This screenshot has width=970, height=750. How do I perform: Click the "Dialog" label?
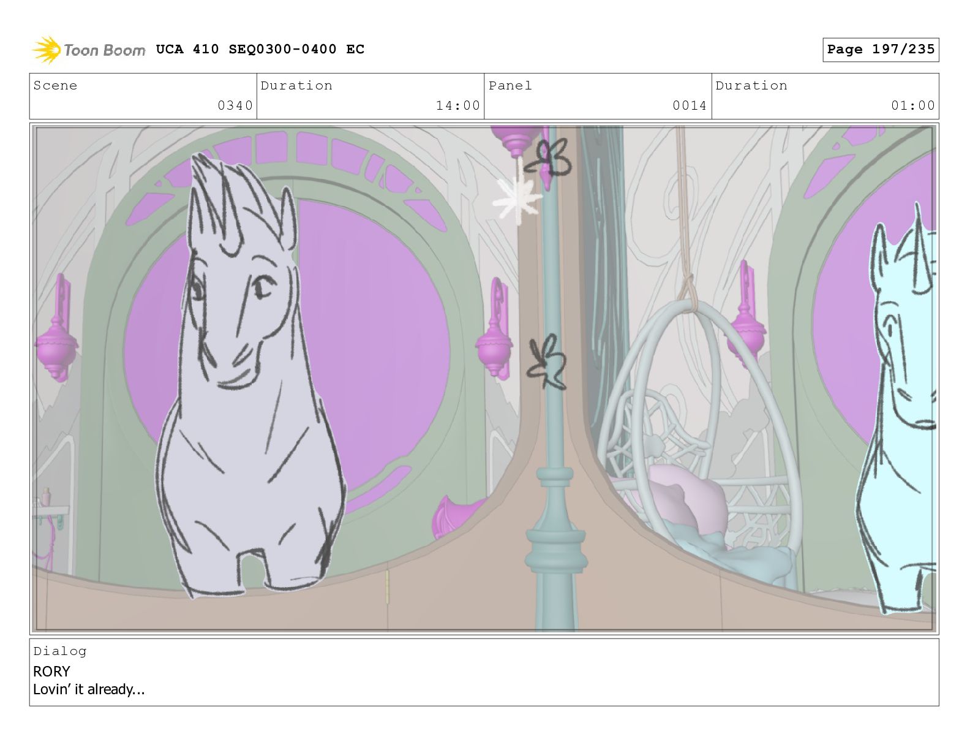(x=60, y=651)
